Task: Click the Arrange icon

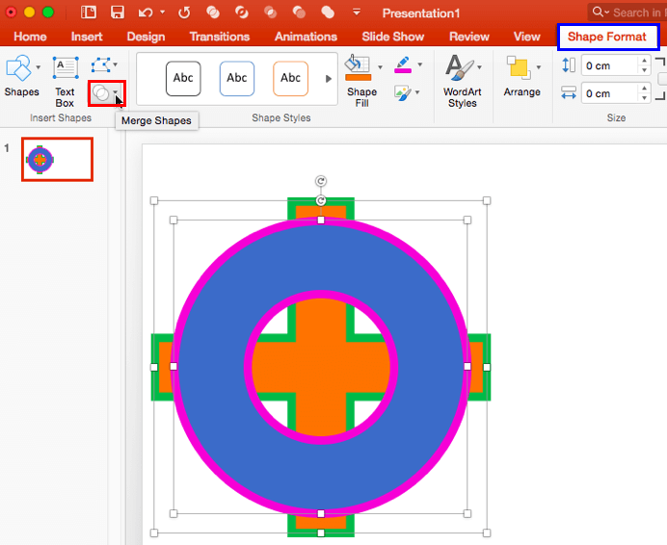Action: [x=519, y=68]
